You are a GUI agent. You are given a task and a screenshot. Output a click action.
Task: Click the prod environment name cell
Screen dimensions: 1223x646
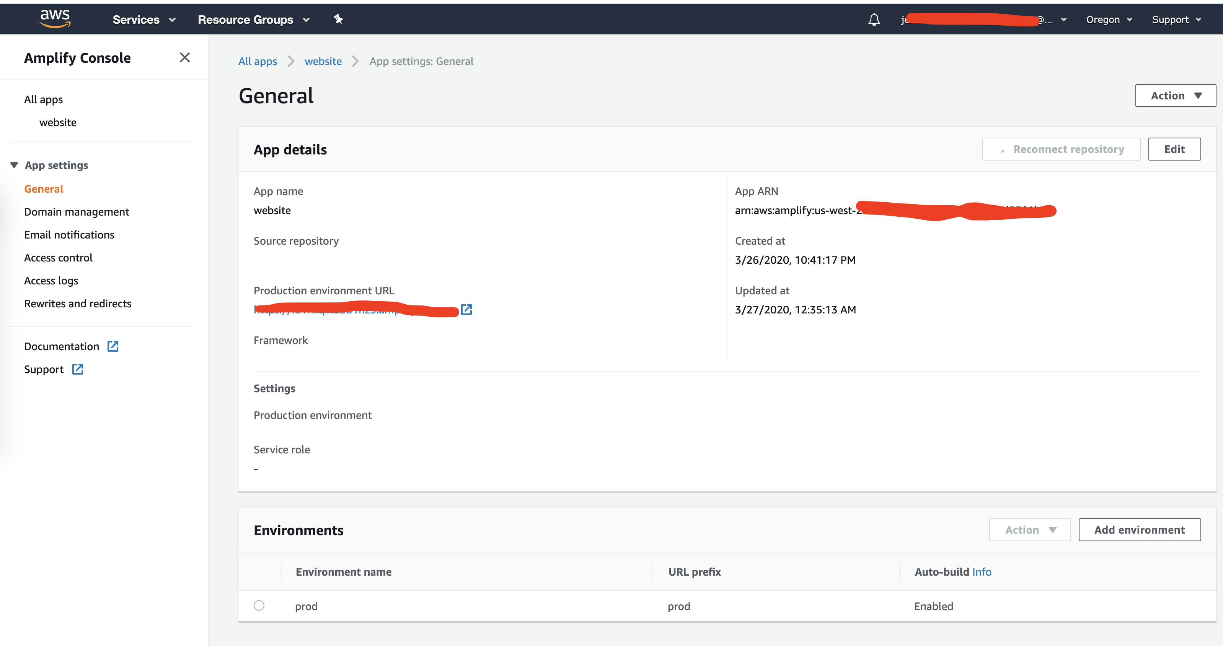[306, 606]
